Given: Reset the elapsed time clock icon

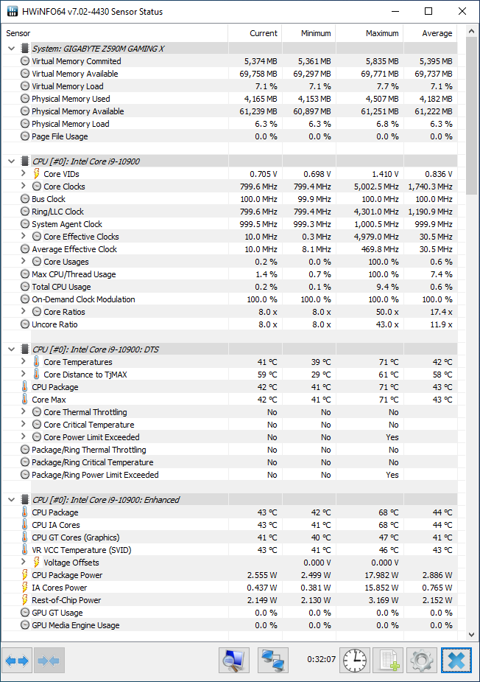Looking at the screenshot, I should 355,661.
